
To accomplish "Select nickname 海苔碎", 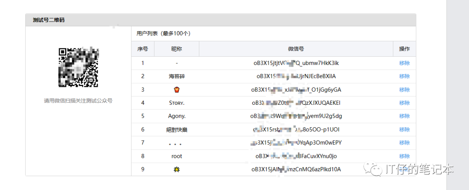I will (176, 76).
